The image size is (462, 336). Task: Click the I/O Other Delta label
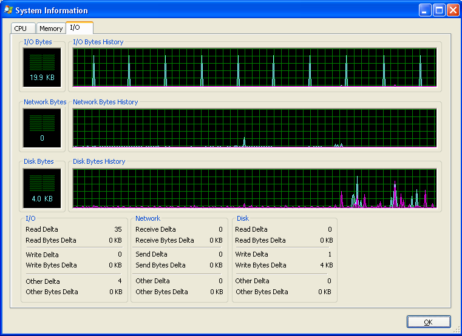pyautogui.click(x=42, y=281)
